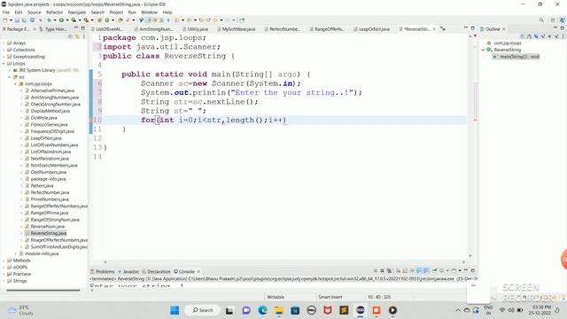Image resolution: width=567 pixels, height=319 pixels.
Task: Click the Package Explorer horizontal scrollbar
Action: (43, 290)
